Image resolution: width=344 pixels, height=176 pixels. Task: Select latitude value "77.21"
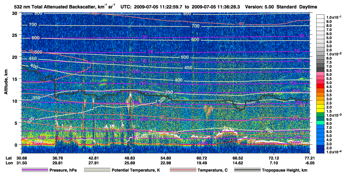(x=310, y=158)
